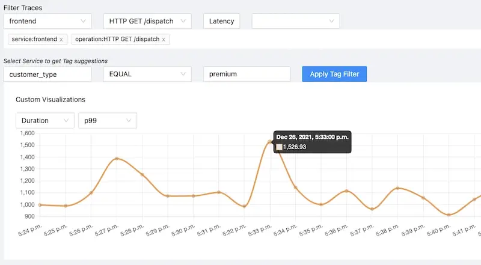
Task: Click the tooltip's orange color legend square
Action: 279,147
